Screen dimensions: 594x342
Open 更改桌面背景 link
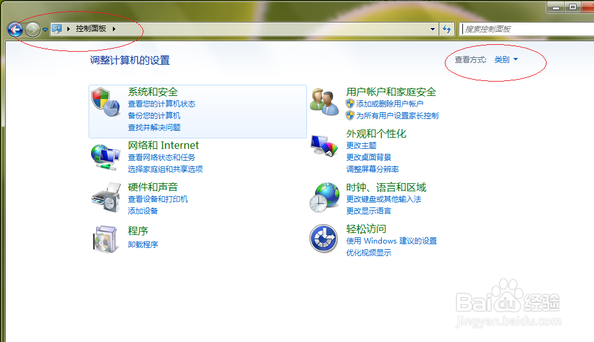[369, 158]
